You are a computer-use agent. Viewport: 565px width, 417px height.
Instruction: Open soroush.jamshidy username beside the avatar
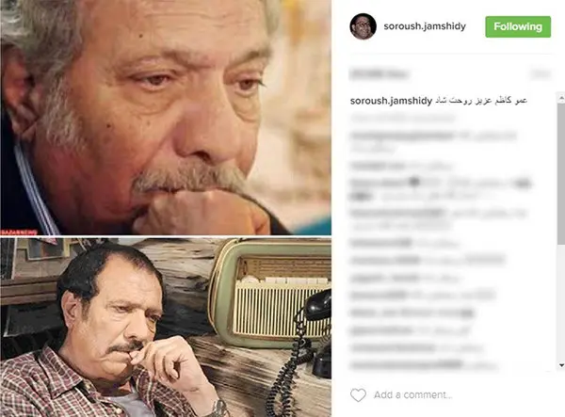coord(425,26)
